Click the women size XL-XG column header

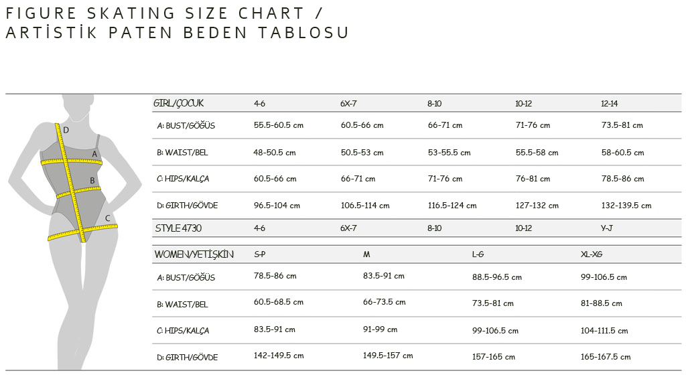click(x=592, y=254)
